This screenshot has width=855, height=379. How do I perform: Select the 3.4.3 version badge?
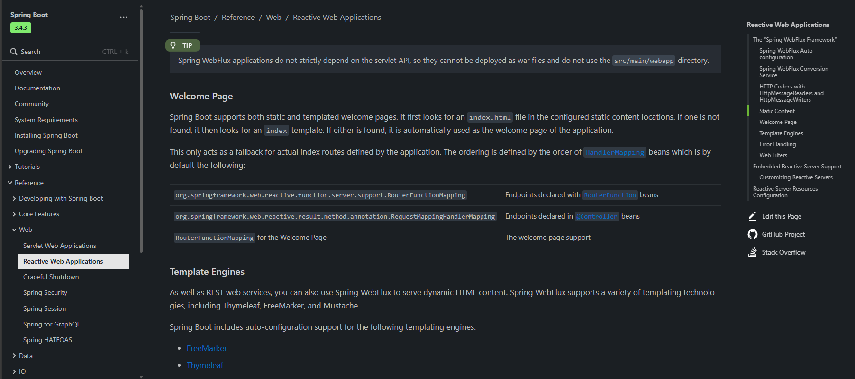[x=21, y=28]
